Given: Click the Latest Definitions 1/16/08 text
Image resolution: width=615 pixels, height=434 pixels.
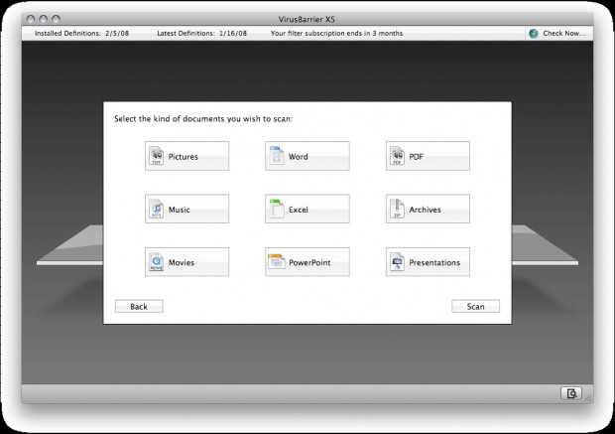Looking at the screenshot, I should pos(201,34).
